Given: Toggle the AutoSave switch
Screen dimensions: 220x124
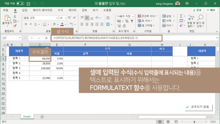Looking at the screenshot, I should coord(20,4).
